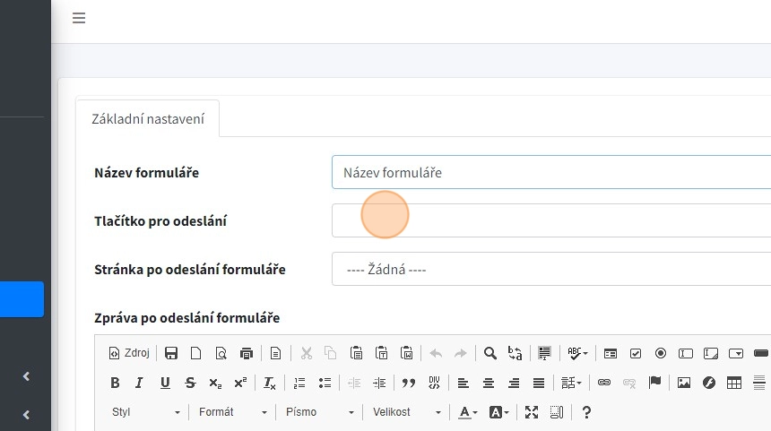This screenshot has height=431, width=771.
Task: Open the Styl dropdown
Action: click(x=145, y=412)
